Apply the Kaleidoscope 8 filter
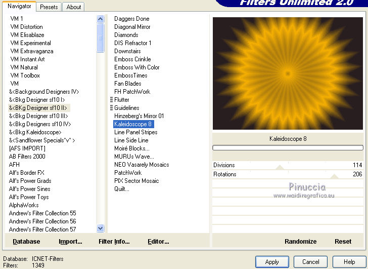This screenshot has height=269, width=368. (x=272, y=262)
